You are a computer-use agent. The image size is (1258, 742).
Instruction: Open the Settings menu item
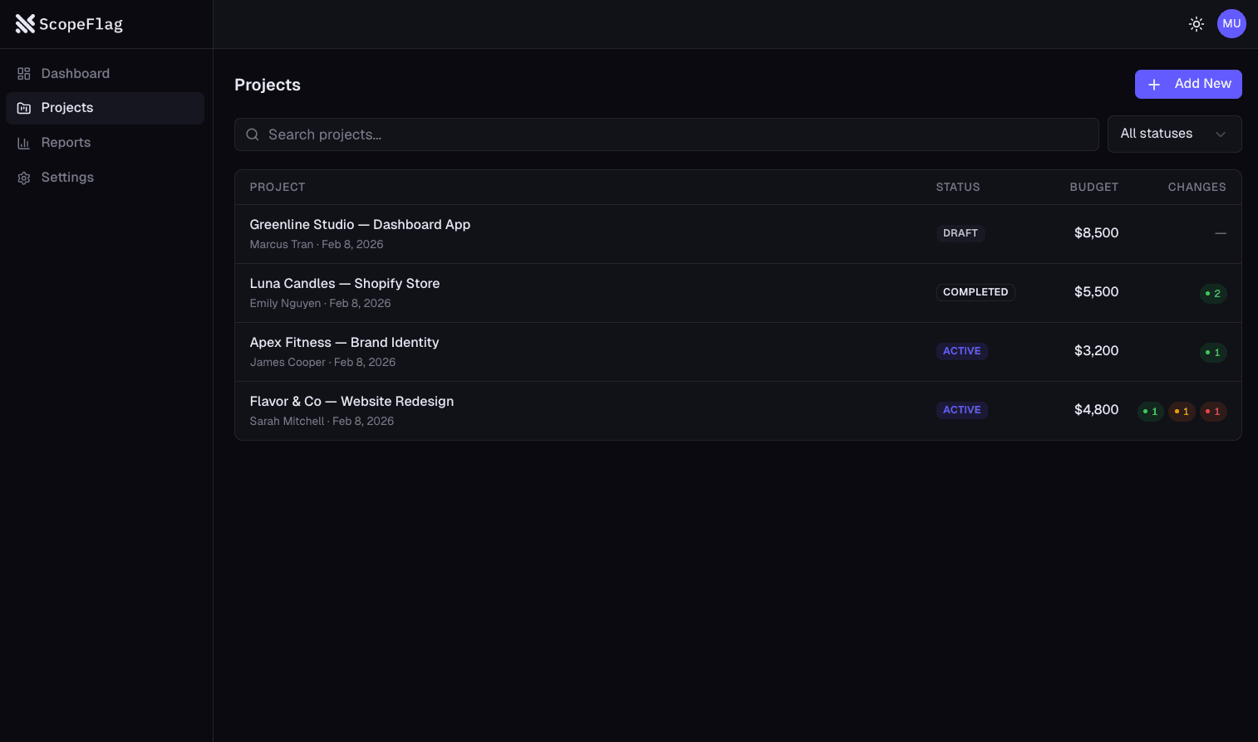(x=67, y=178)
